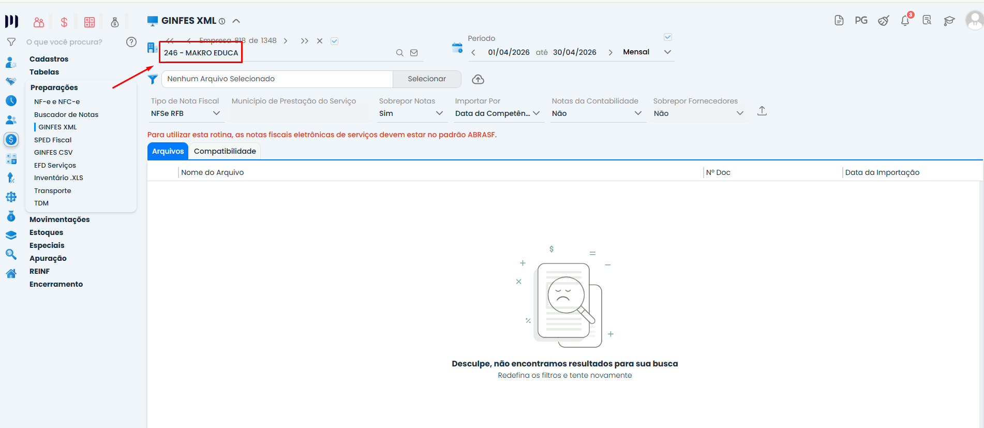Click the document search icon in header
Screen dimensions: 984x428
pyautogui.click(x=927, y=21)
